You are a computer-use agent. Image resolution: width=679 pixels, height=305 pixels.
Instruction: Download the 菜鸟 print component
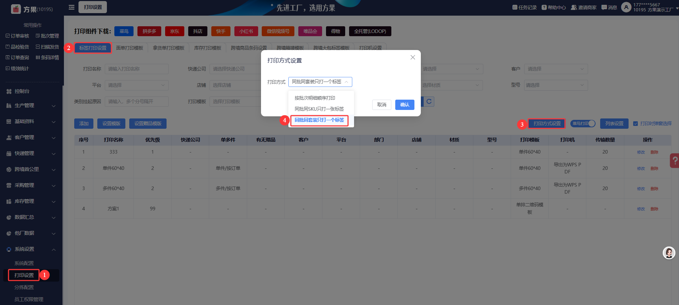(x=124, y=31)
